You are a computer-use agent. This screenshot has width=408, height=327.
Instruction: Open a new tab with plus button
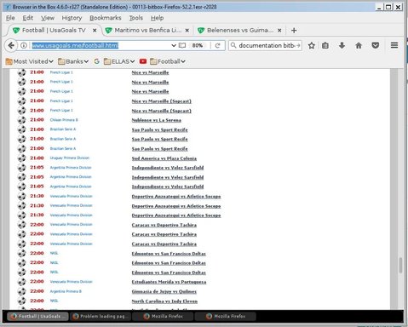pyautogui.click(x=294, y=31)
